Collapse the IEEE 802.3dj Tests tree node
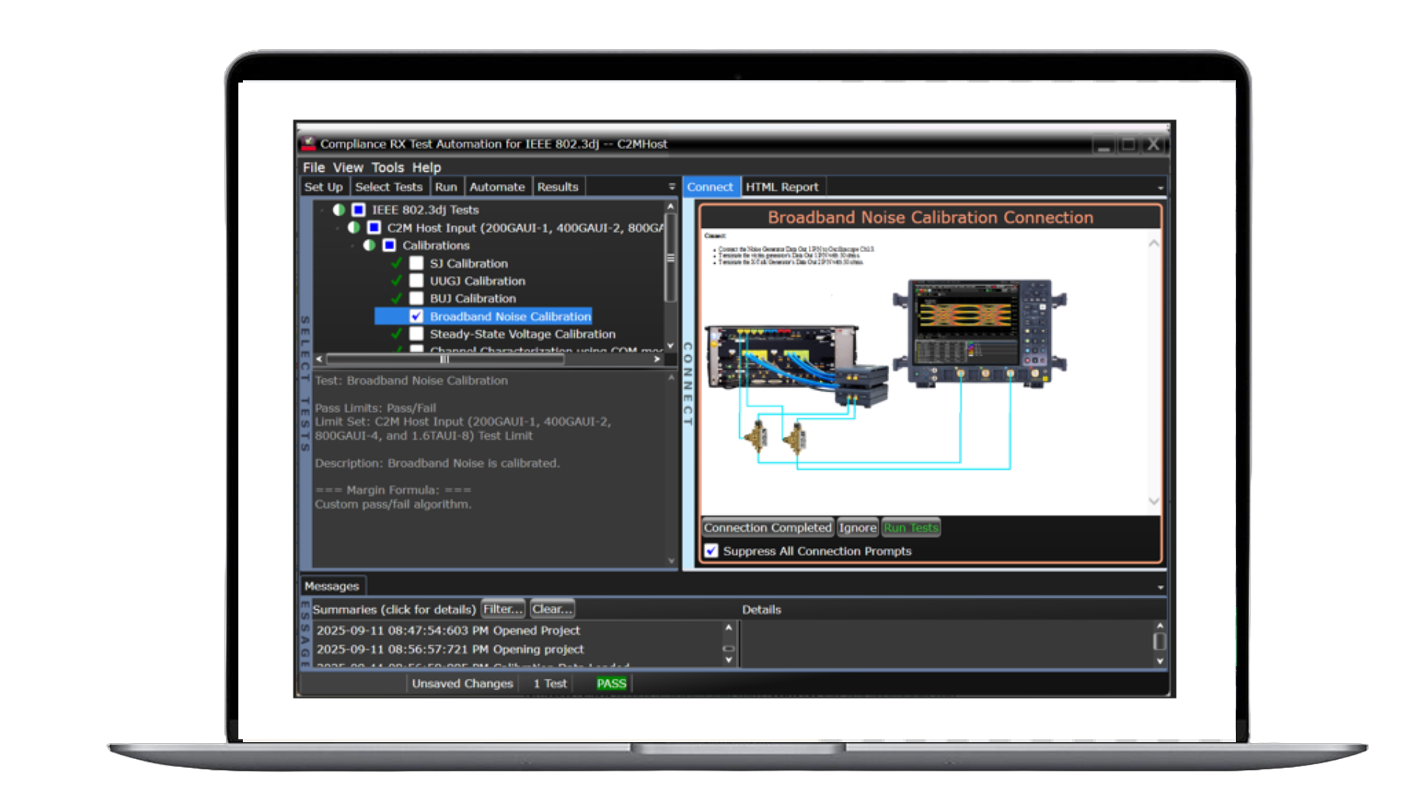 click(322, 210)
